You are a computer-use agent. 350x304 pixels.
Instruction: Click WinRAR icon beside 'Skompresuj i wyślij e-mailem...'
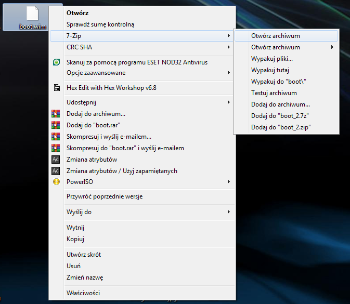pyautogui.click(x=56, y=137)
